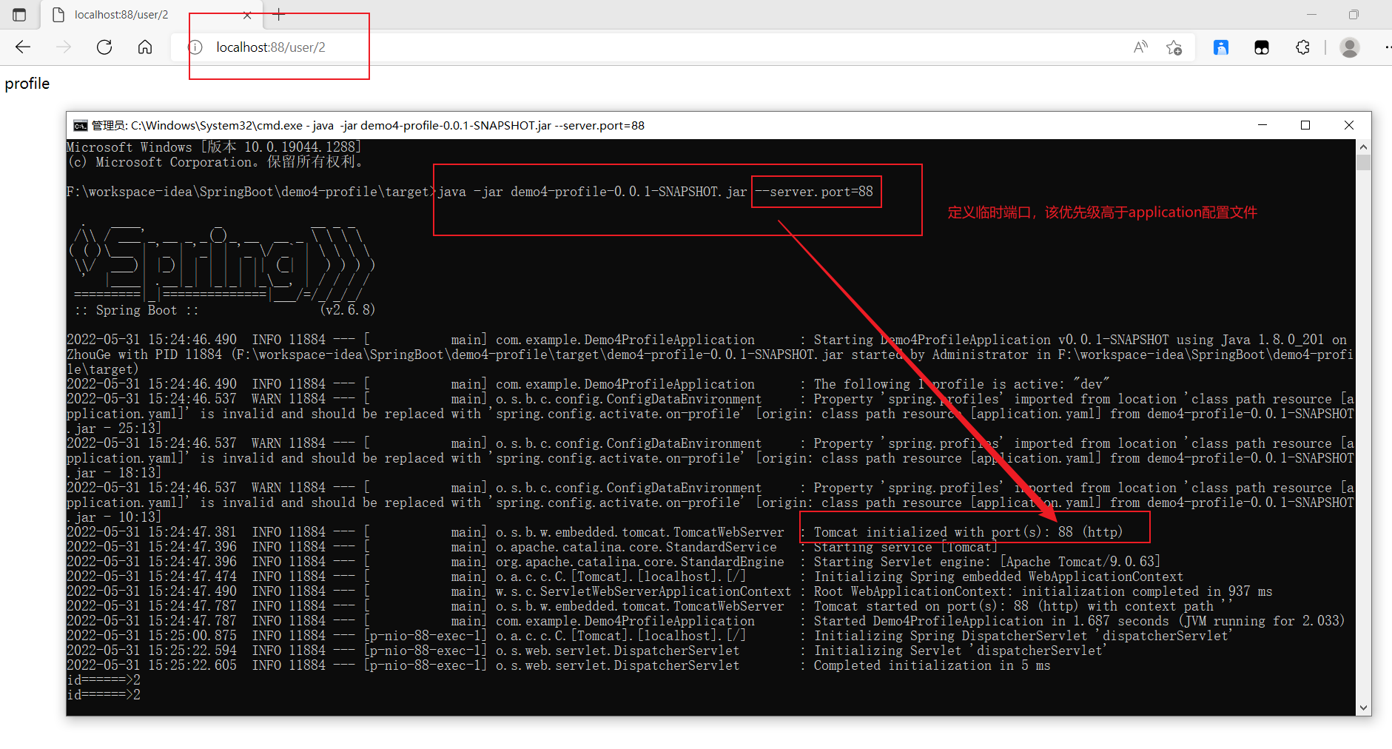Viewport: 1392px width, 749px height.
Task: Open a new browser tab
Action: click(x=279, y=14)
